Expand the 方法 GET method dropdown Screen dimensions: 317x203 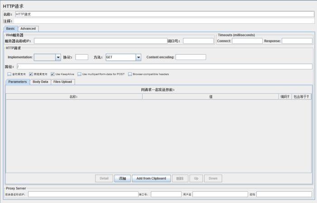139,57
